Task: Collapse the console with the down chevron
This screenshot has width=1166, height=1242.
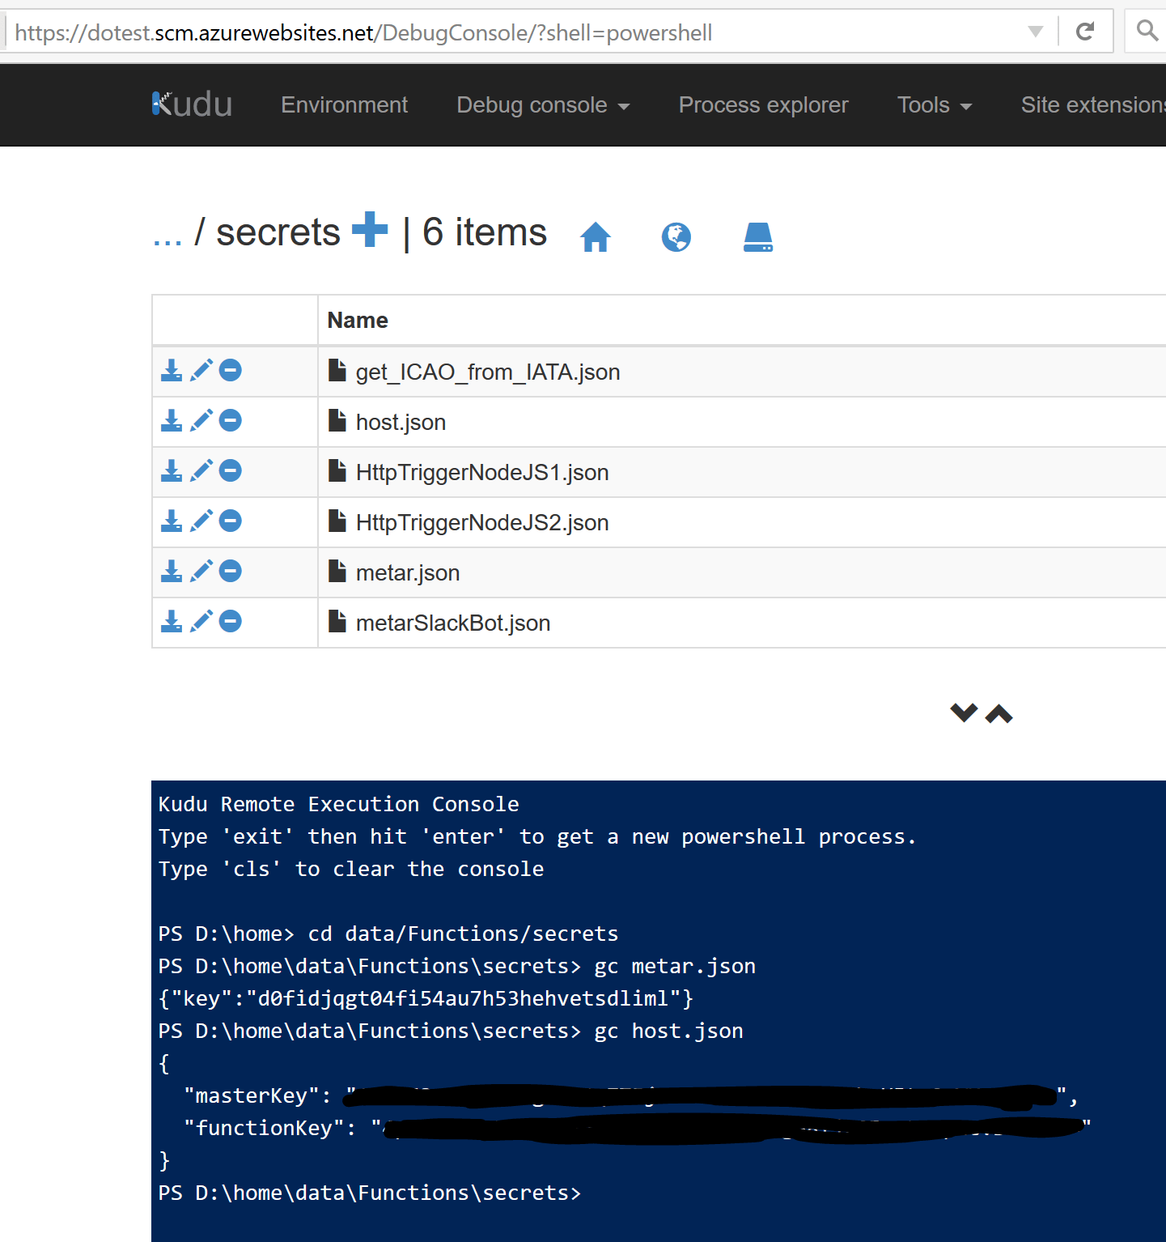Action: click(x=963, y=713)
